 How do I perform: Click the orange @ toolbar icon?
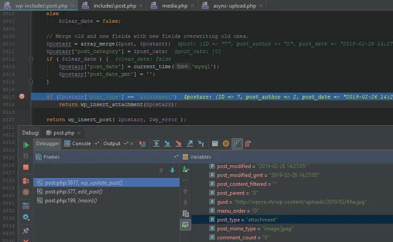point(226,144)
